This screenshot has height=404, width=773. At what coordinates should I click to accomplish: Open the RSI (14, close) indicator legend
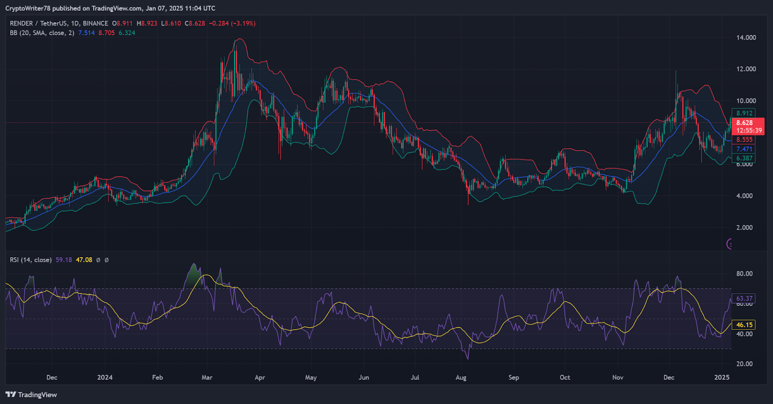click(x=30, y=260)
